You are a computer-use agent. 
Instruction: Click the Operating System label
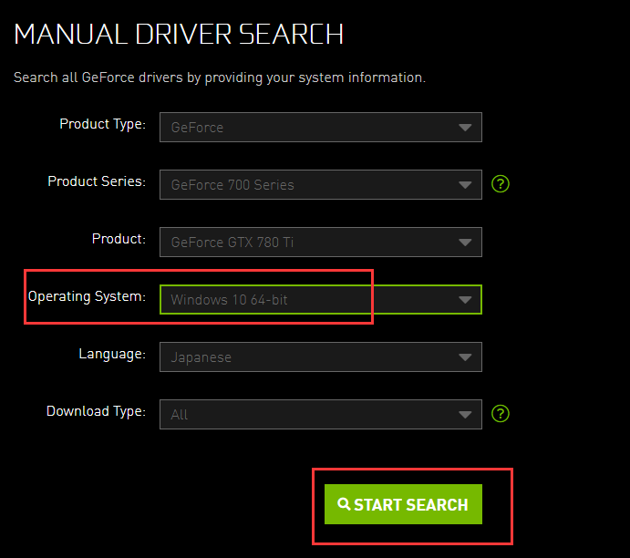point(87,297)
